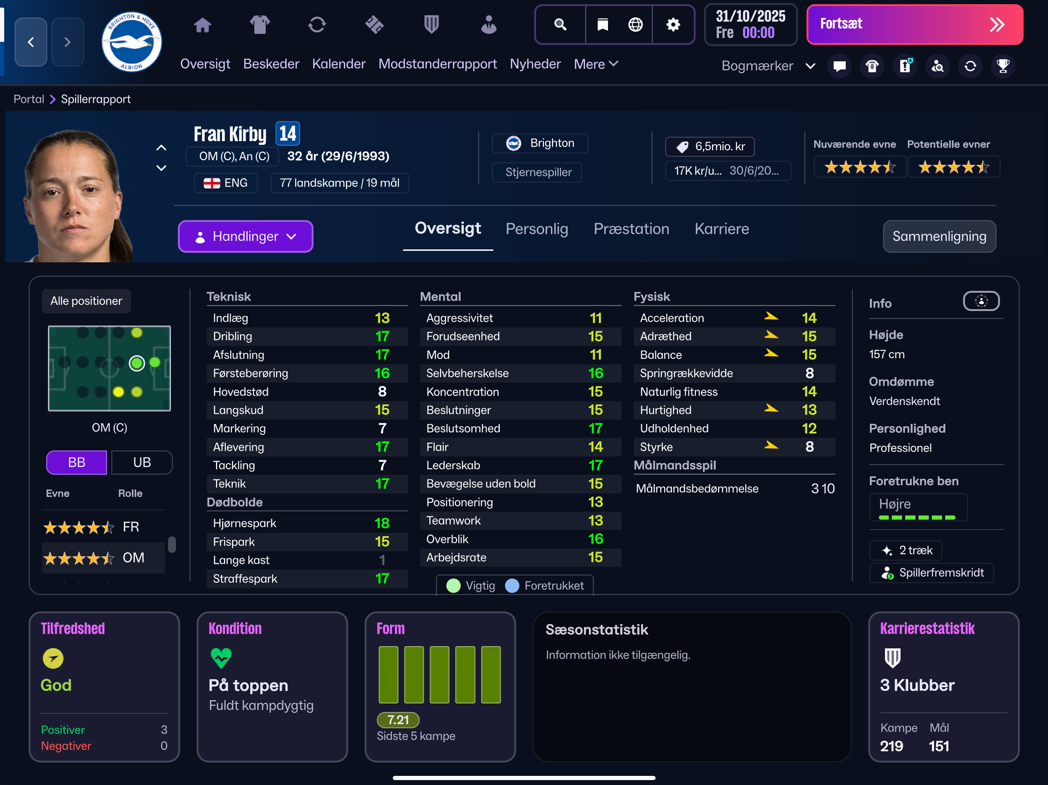Viewport: 1048px width, 785px height.
Task: Toggle the Alle positioner filter
Action: (x=86, y=301)
